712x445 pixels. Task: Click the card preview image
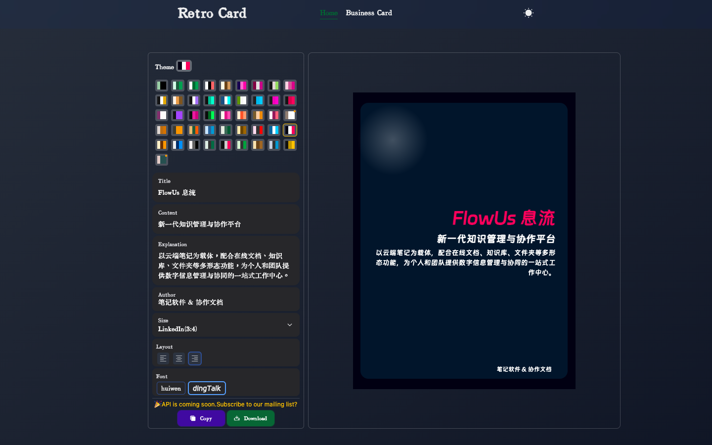coord(464,241)
